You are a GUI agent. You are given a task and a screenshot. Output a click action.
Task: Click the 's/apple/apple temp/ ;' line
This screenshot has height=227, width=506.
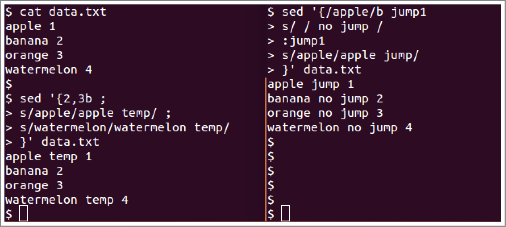point(88,113)
